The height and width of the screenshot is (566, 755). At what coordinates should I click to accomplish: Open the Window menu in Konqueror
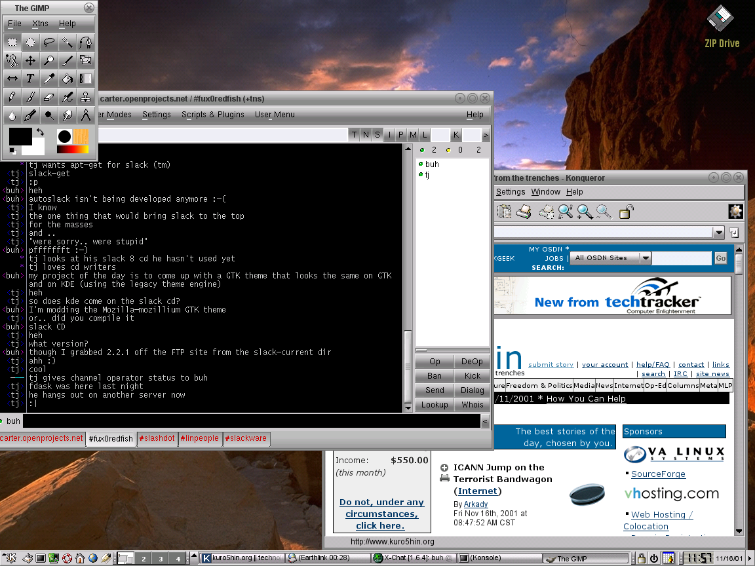click(x=545, y=191)
